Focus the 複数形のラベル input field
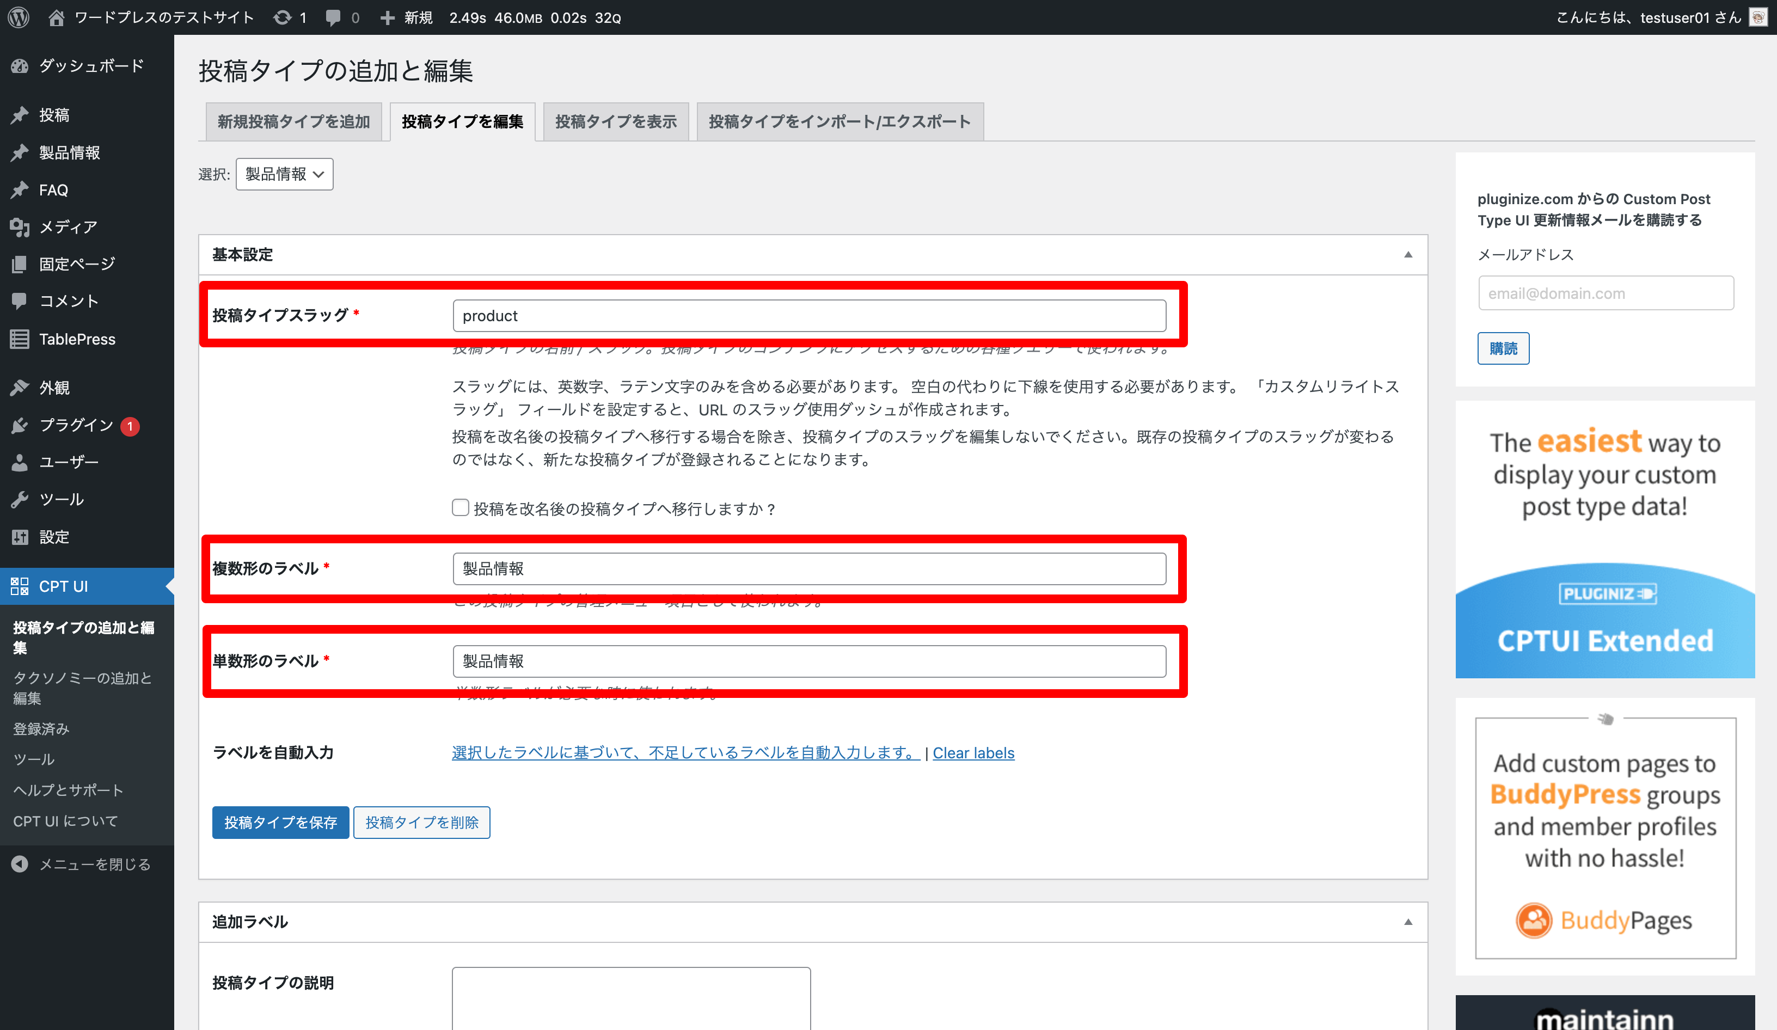 (810, 569)
